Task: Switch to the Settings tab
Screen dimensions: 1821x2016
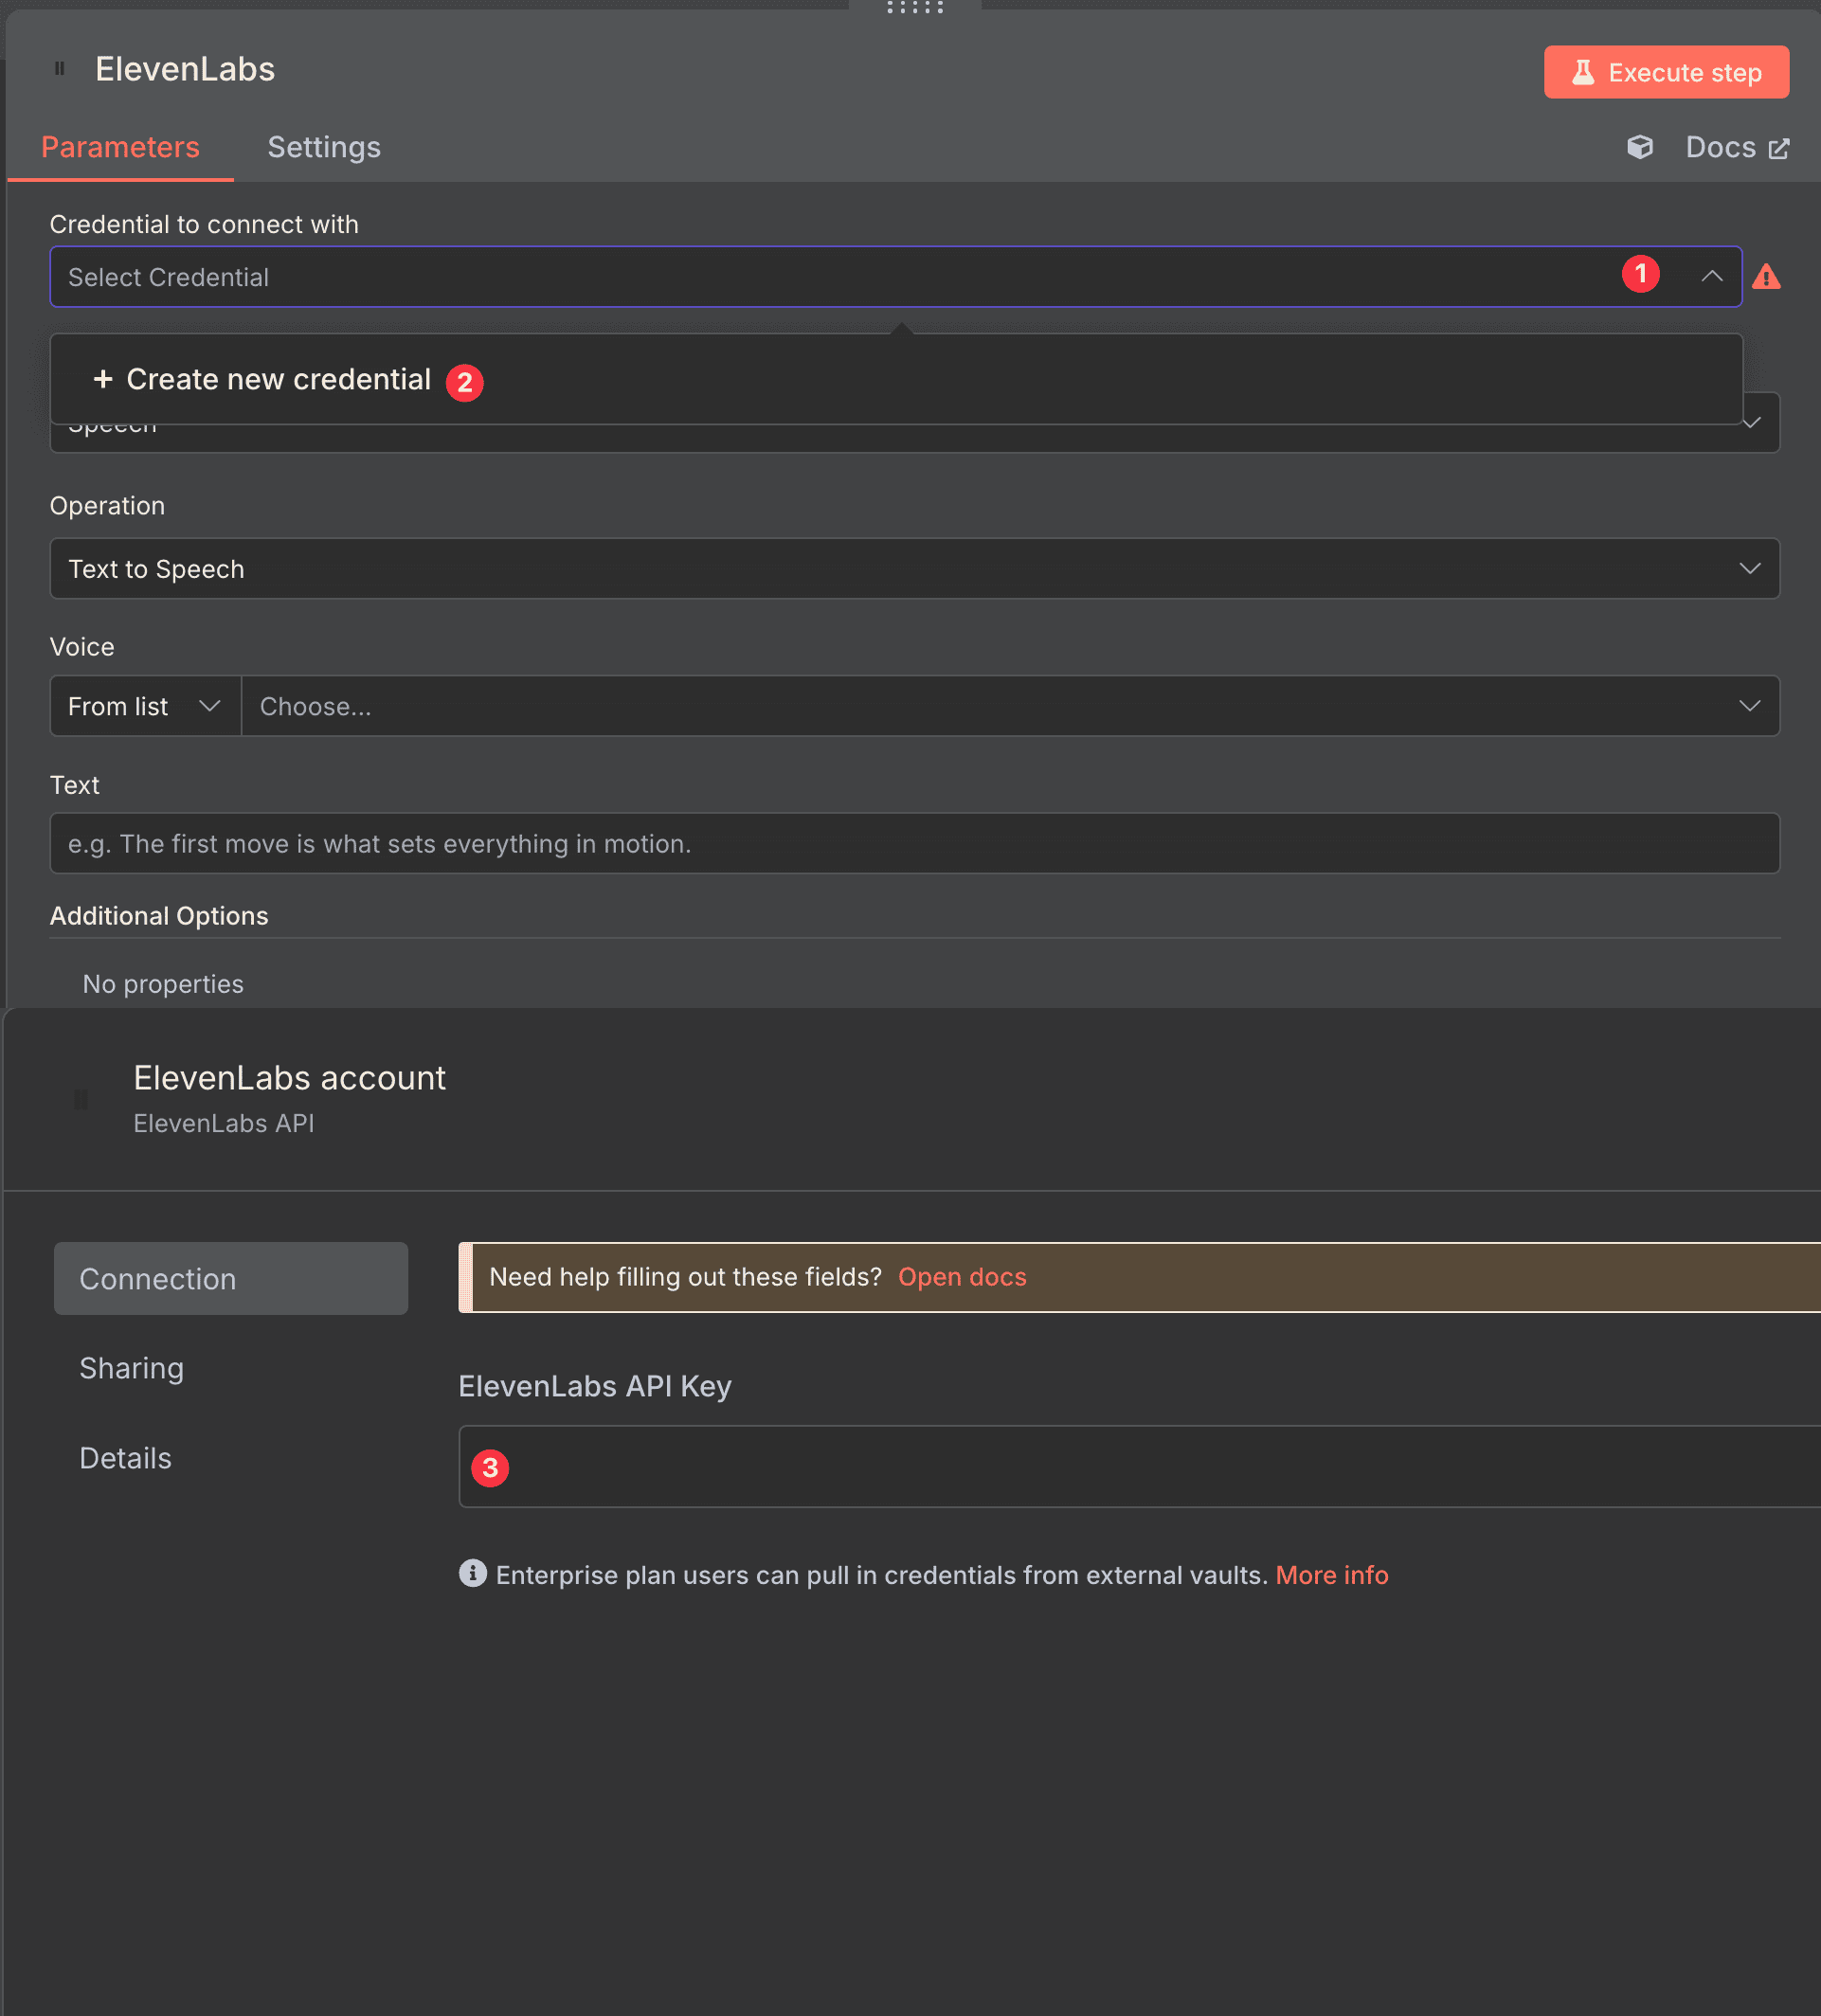Action: tap(323, 147)
